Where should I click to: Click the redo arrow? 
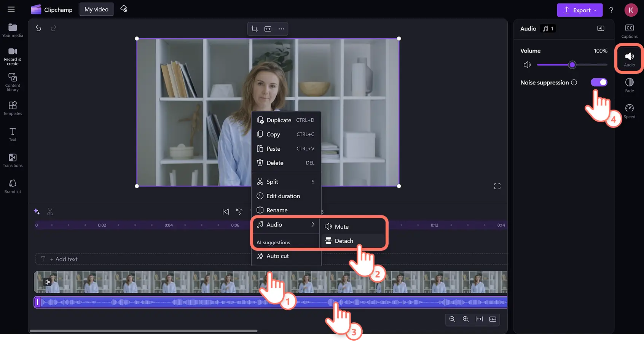pos(53,28)
